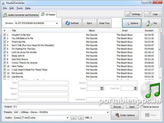164x123 pixels.
Task: Click the previous codec arrow button
Action: pos(73,118)
